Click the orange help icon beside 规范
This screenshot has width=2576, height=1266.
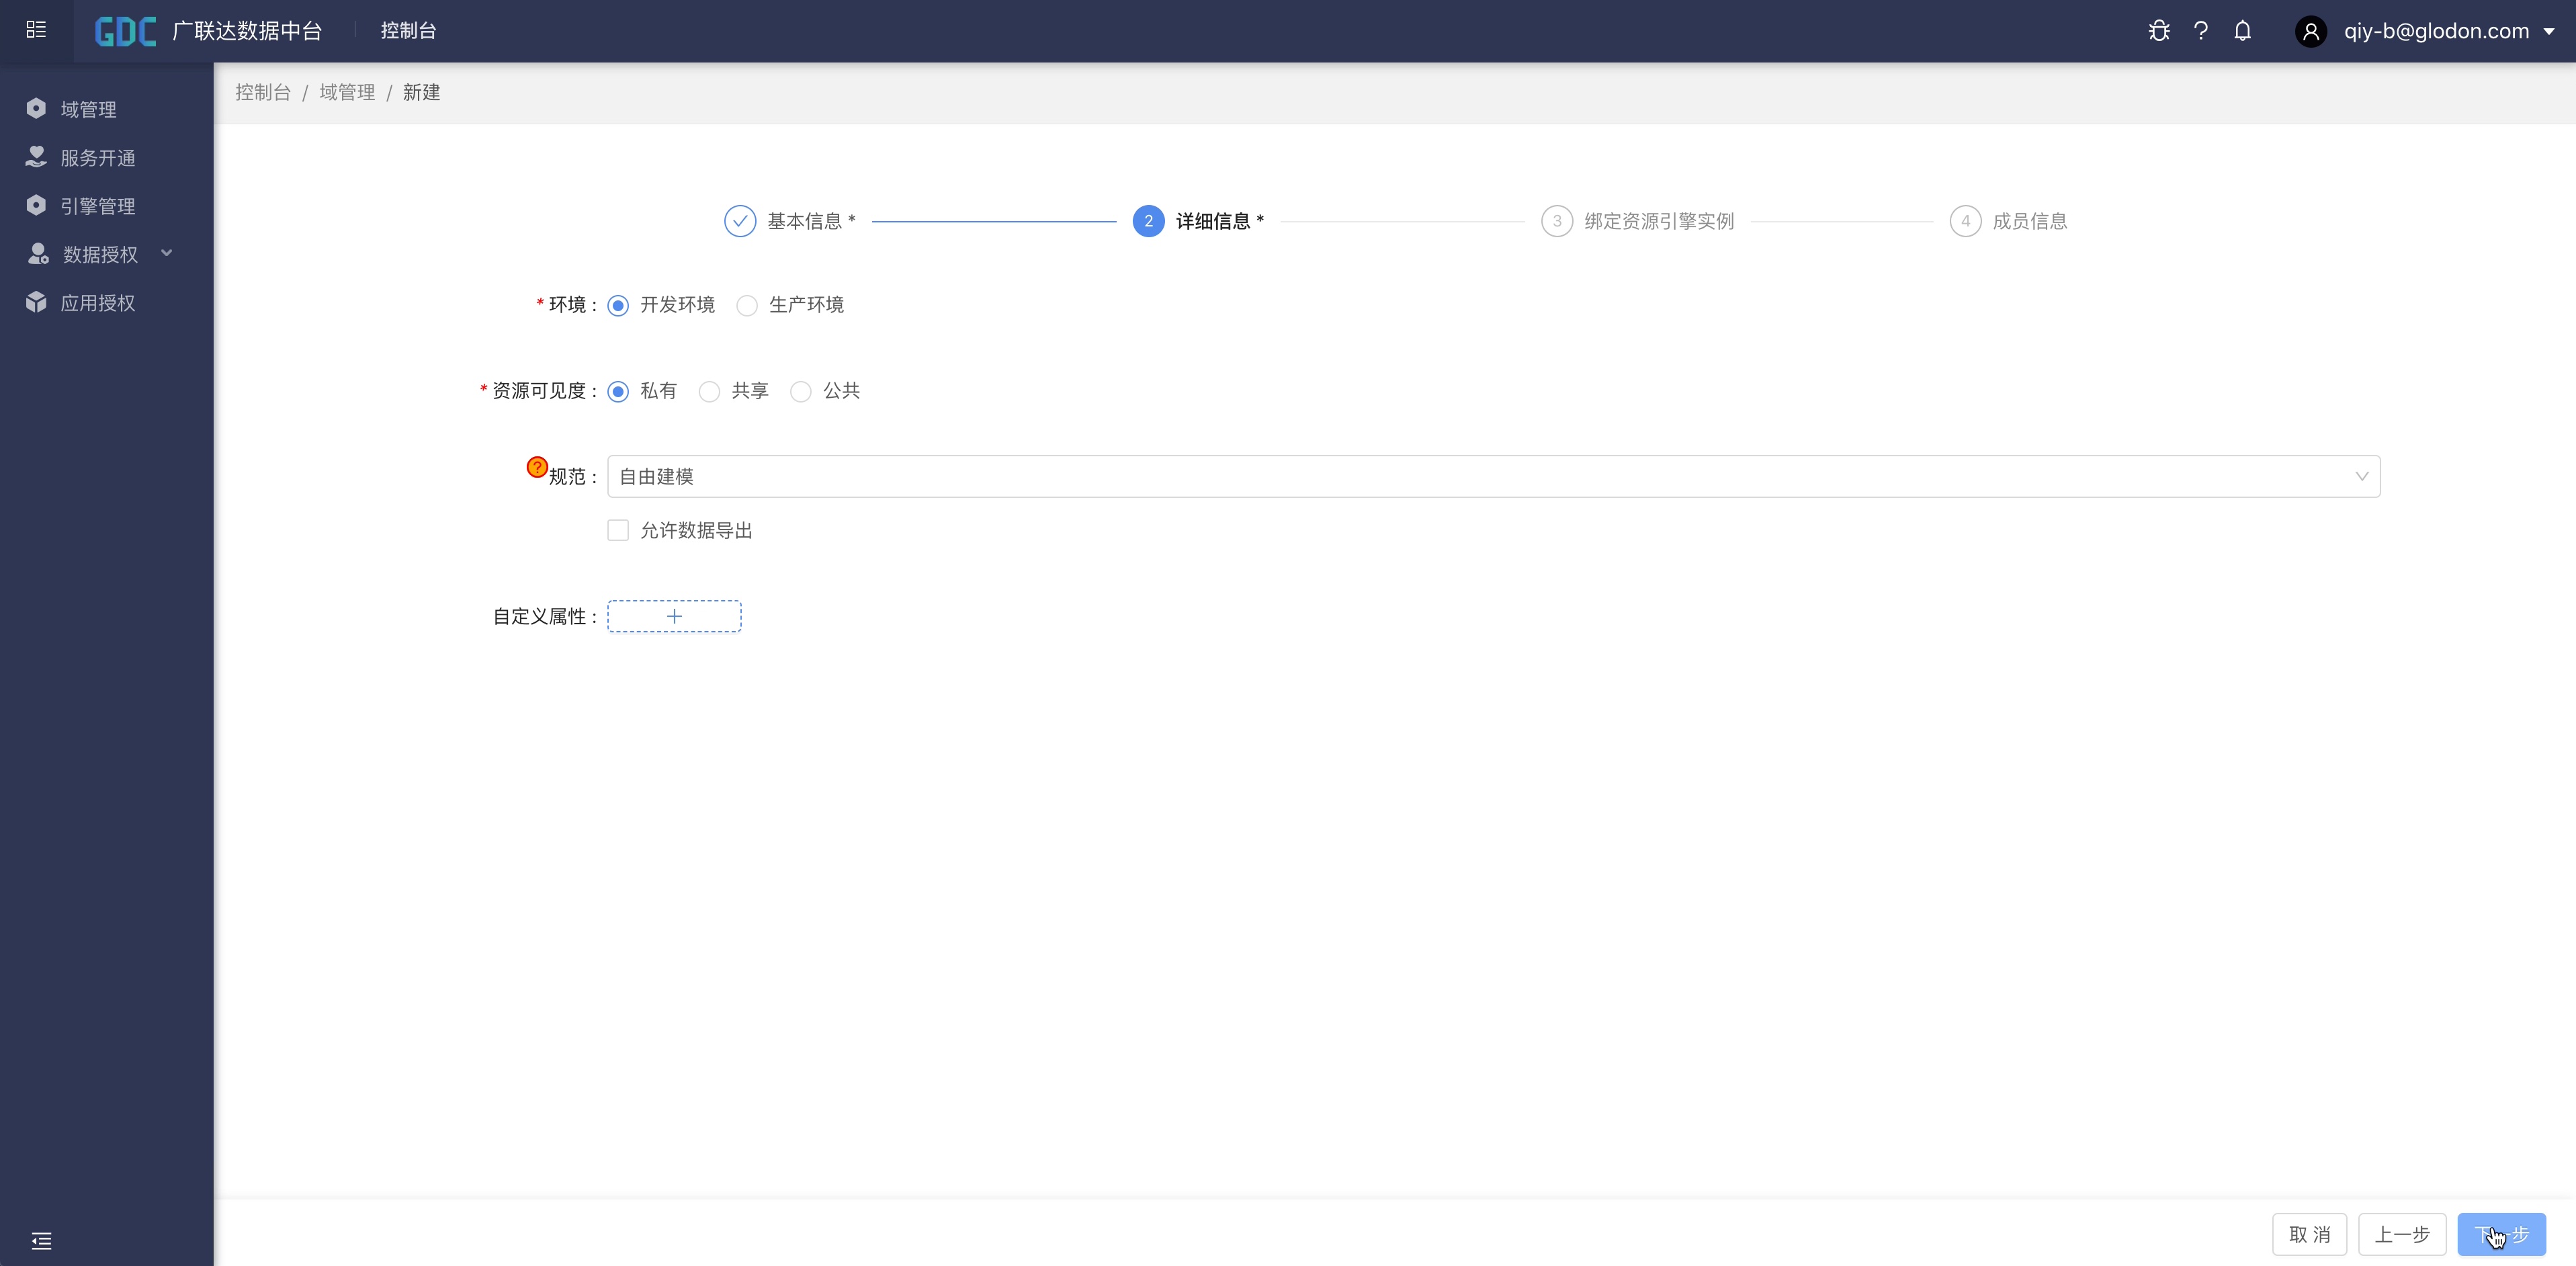[537, 467]
